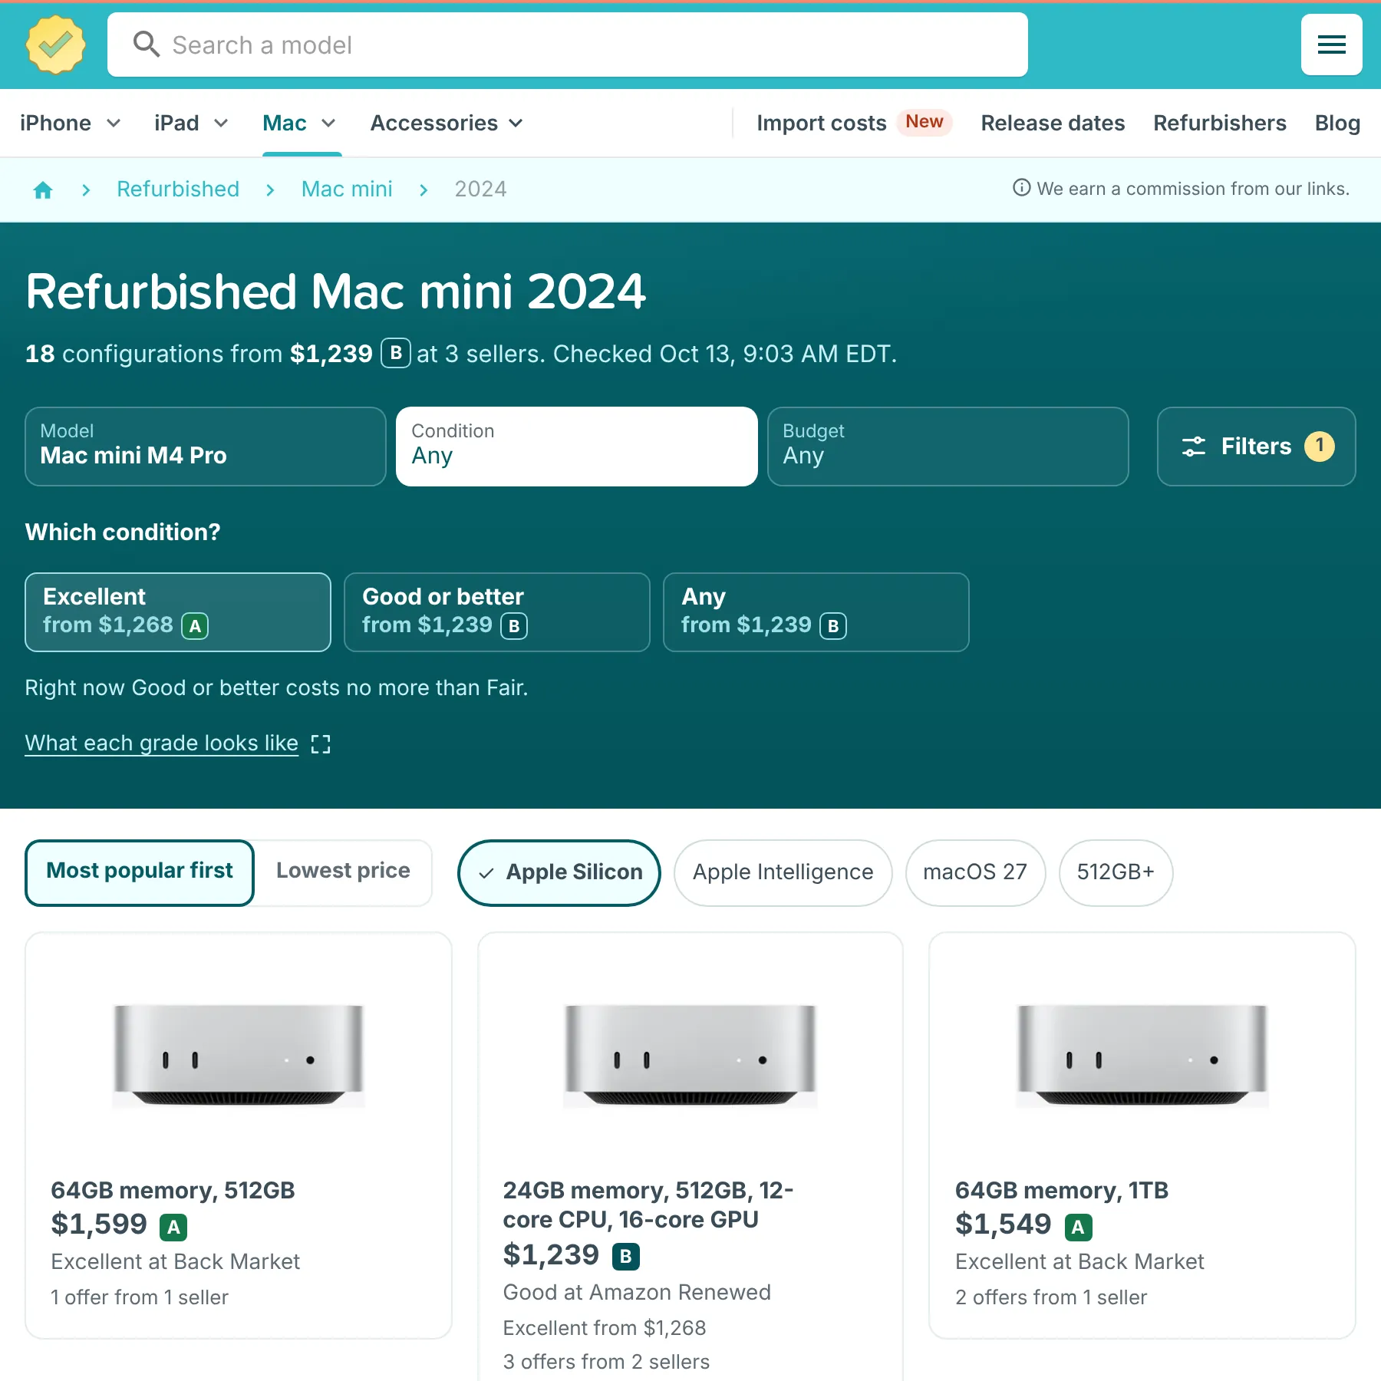The image size is (1381, 1381).
Task: Open Refurbishers page
Action: pyautogui.click(x=1220, y=123)
